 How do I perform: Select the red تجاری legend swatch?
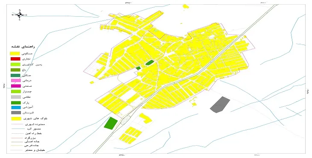tap(15, 59)
